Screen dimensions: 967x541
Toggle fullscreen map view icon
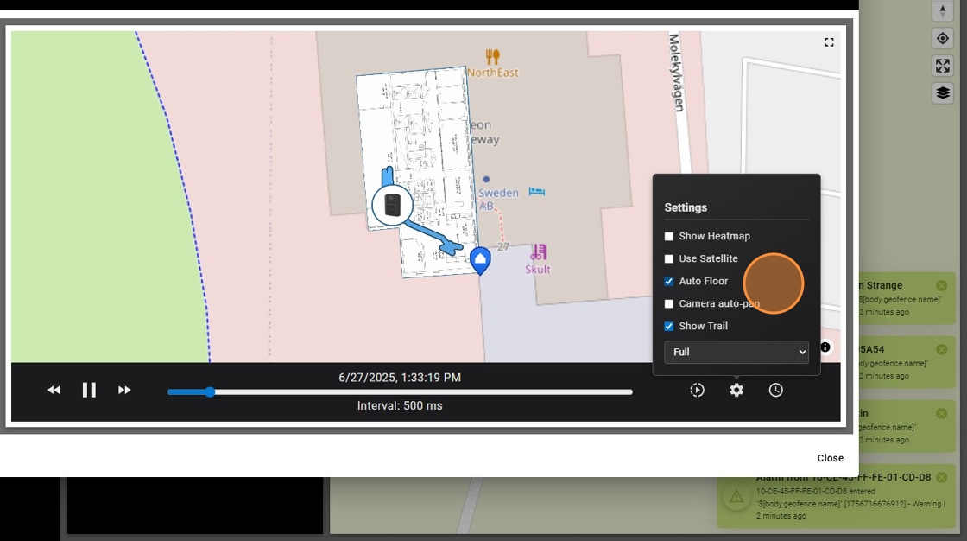click(x=830, y=42)
